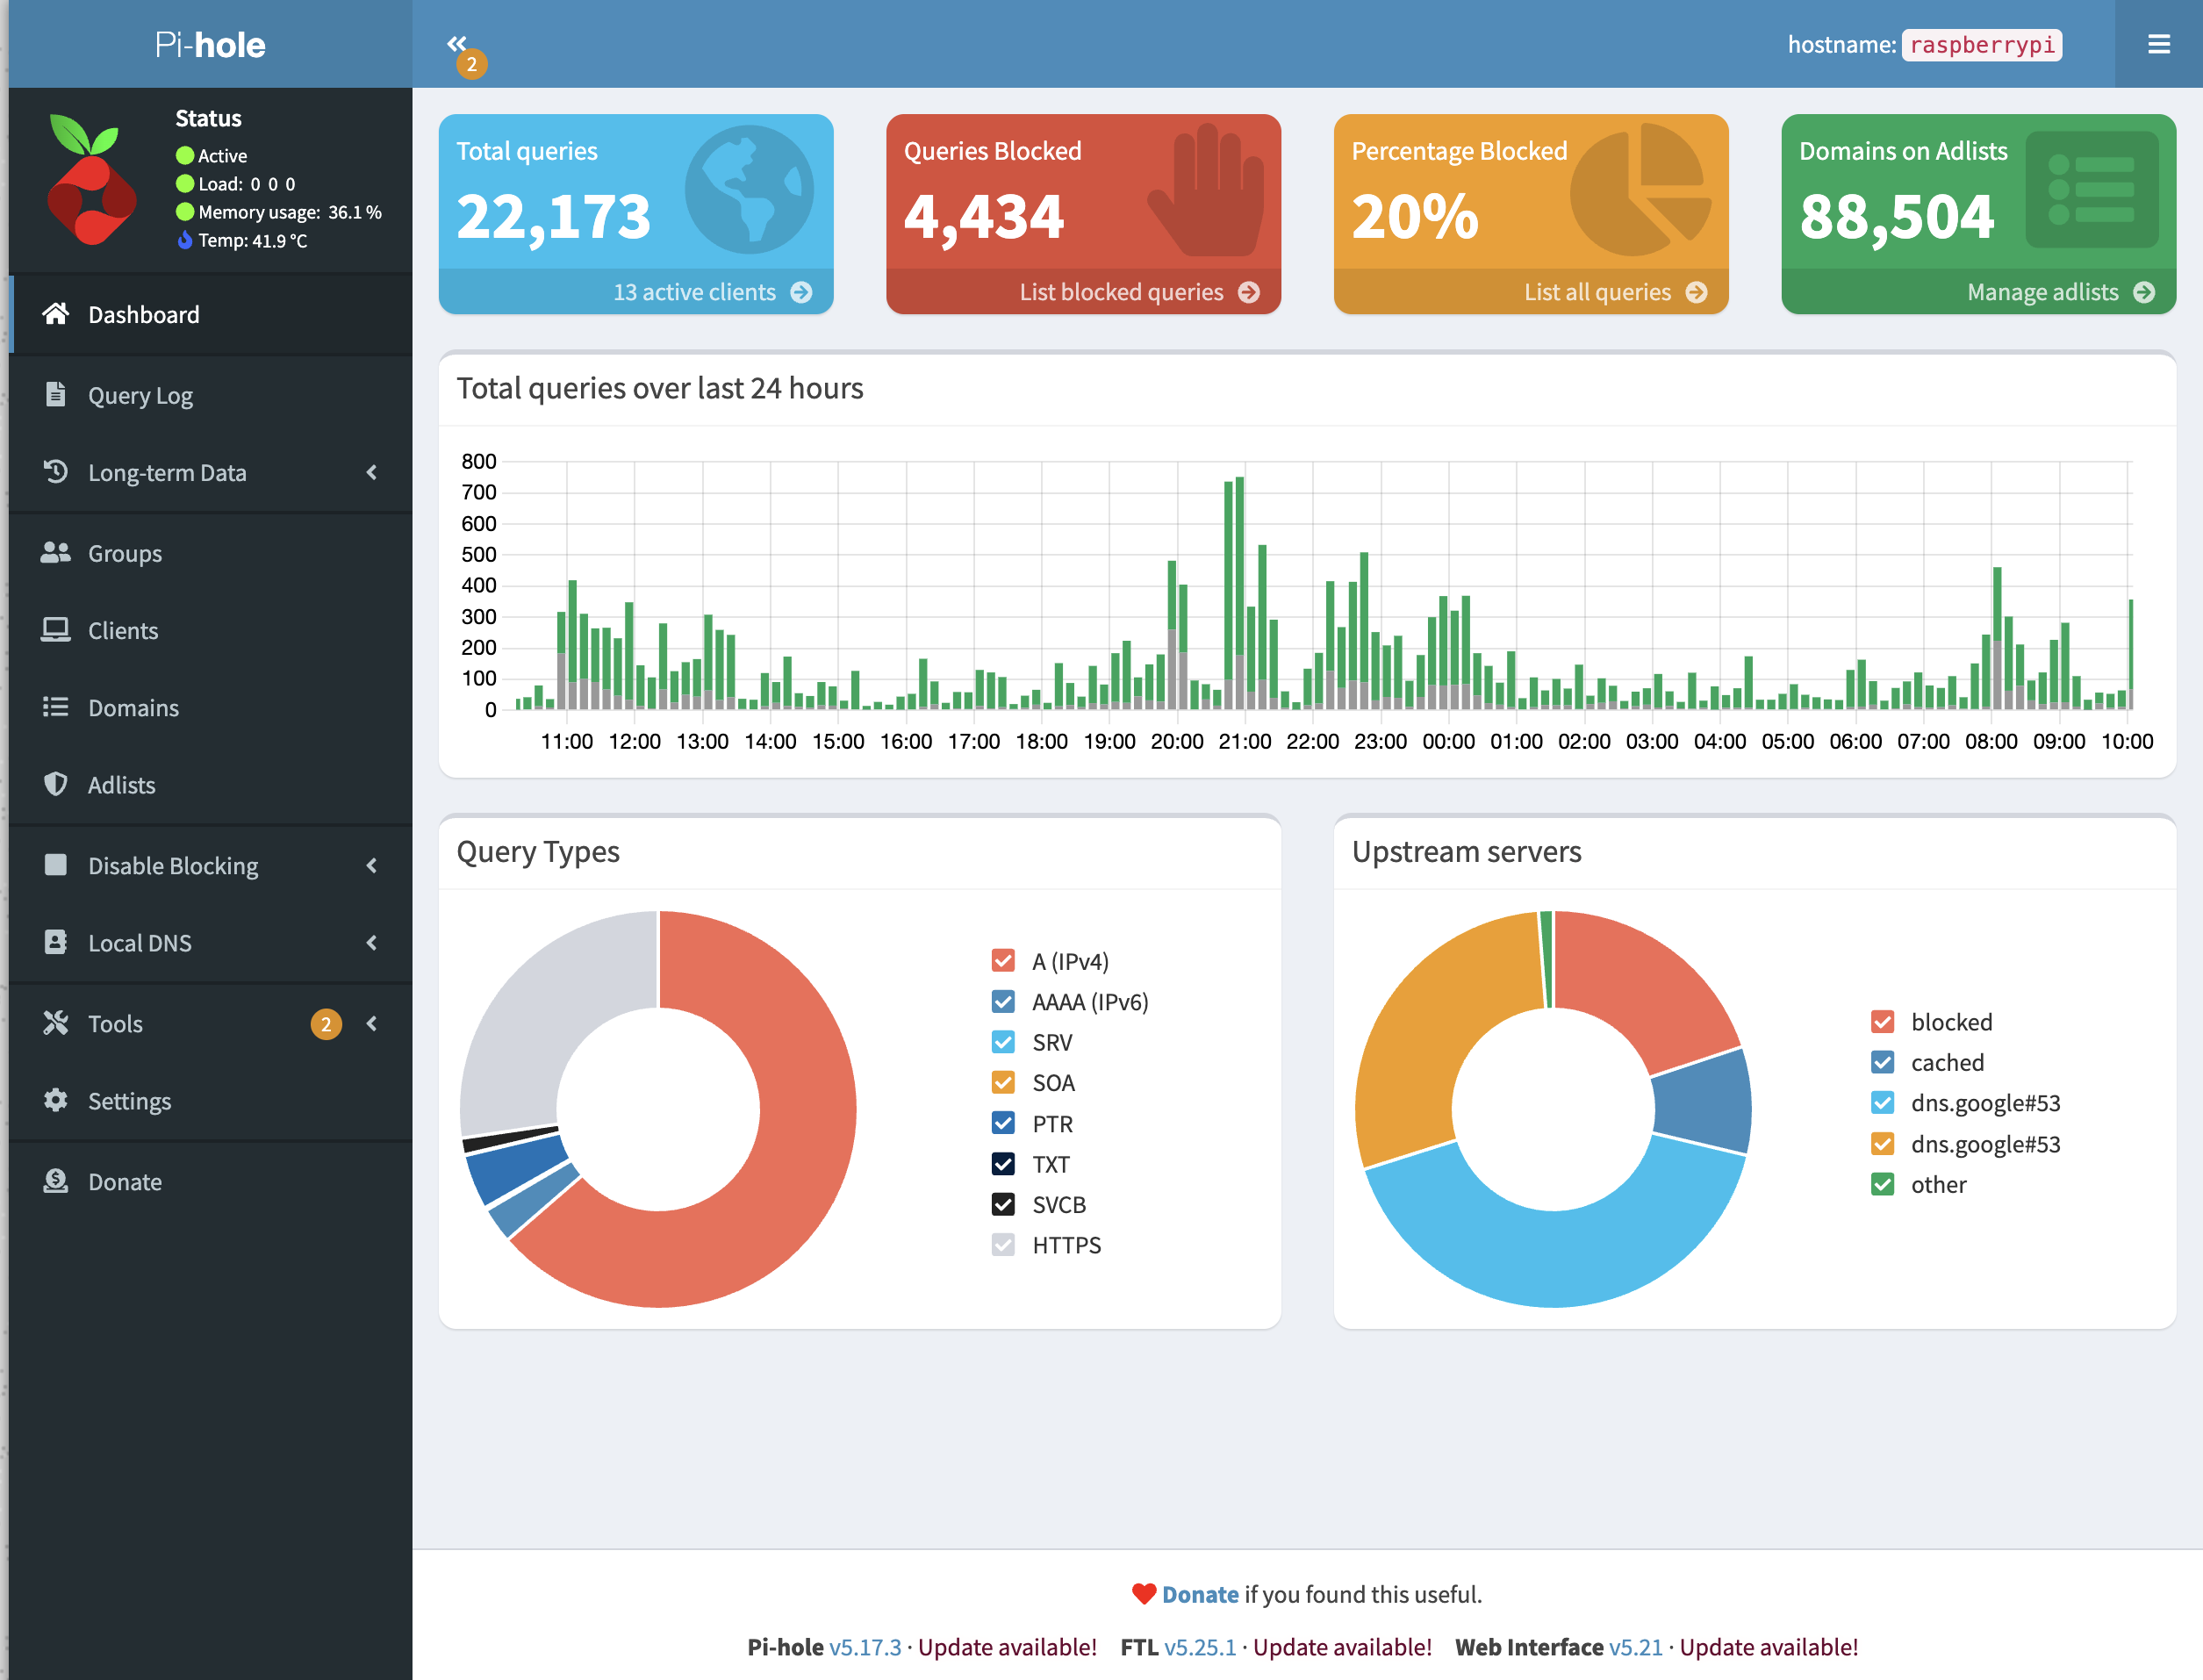Screen dimensions: 2203x1680
Task: Disable the A (IPv4) query type
Action: (1002, 961)
